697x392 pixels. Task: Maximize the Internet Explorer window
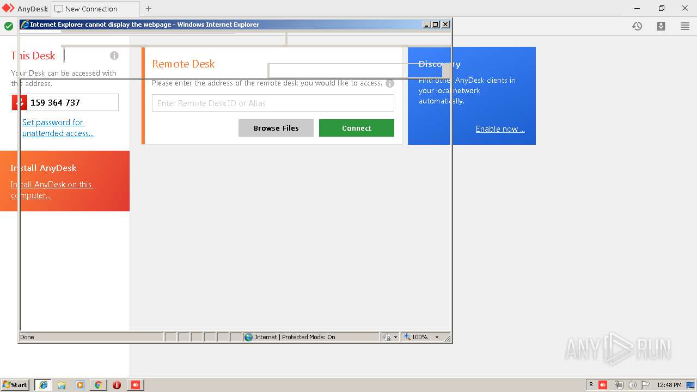click(x=436, y=24)
